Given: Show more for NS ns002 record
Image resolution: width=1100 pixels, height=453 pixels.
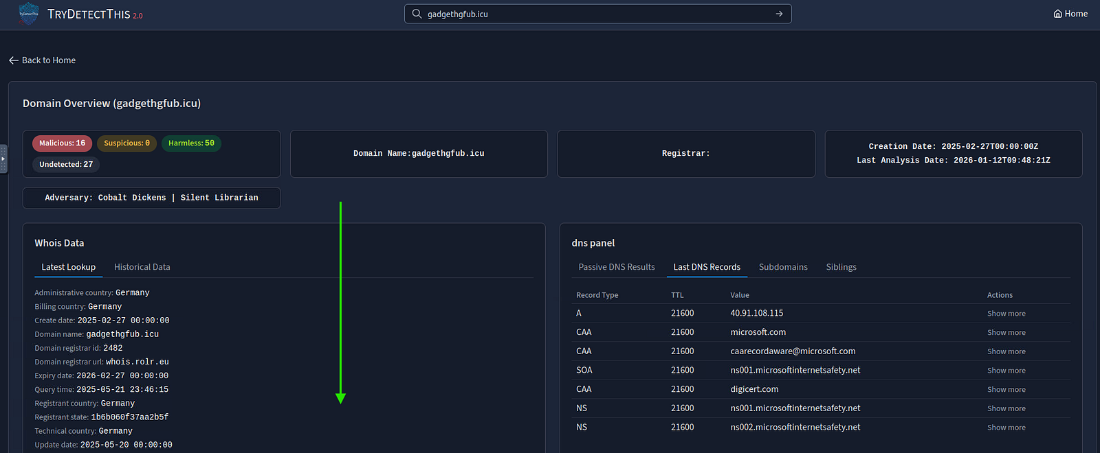Looking at the screenshot, I should pyautogui.click(x=1006, y=428).
